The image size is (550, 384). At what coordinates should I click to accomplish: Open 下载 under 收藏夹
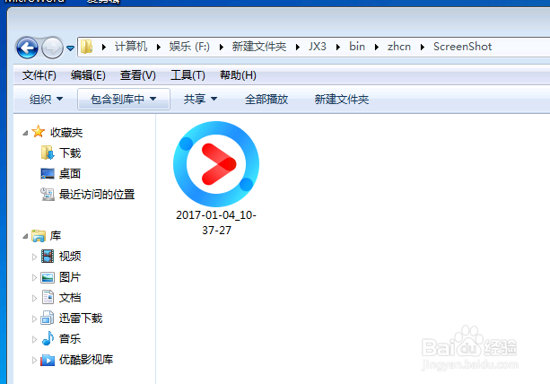click(70, 153)
